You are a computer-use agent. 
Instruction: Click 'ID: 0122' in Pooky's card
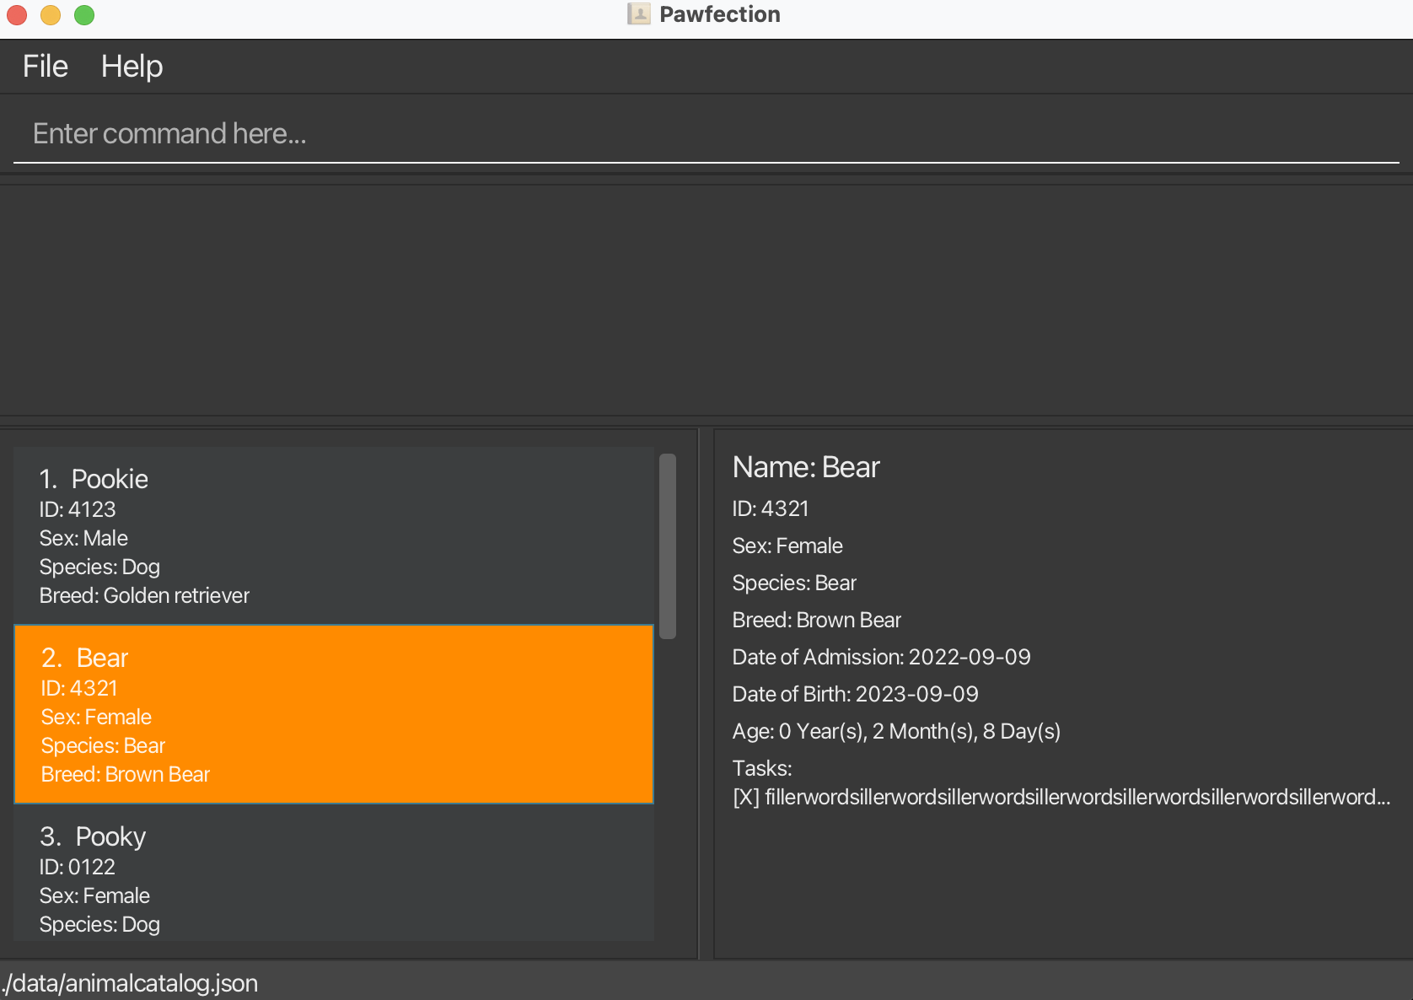point(77,867)
